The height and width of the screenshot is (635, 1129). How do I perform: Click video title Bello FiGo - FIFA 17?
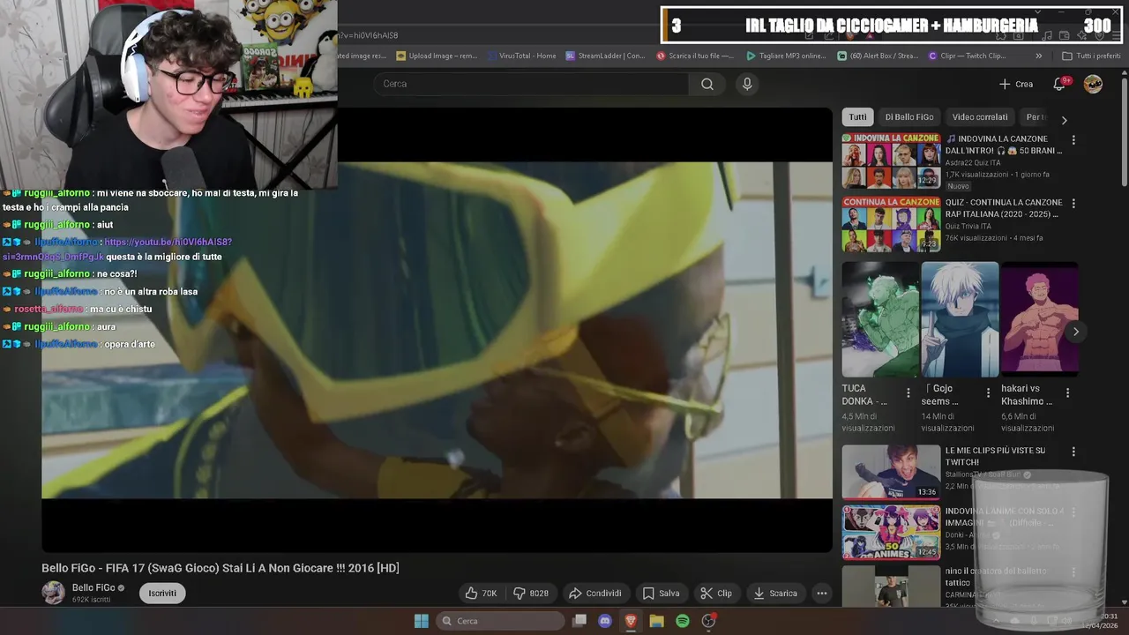point(221,568)
